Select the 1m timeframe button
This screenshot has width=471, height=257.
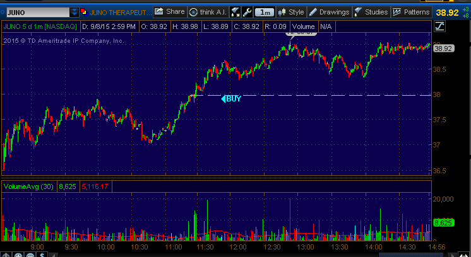[x=266, y=11]
